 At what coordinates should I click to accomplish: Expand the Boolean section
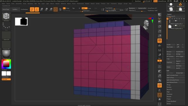pyautogui.click(x=169, y=87)
